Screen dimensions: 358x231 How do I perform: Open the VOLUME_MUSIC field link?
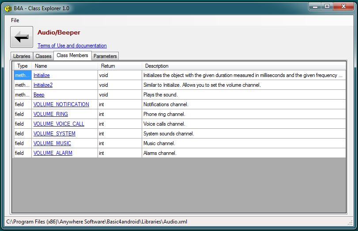[52, 143]
